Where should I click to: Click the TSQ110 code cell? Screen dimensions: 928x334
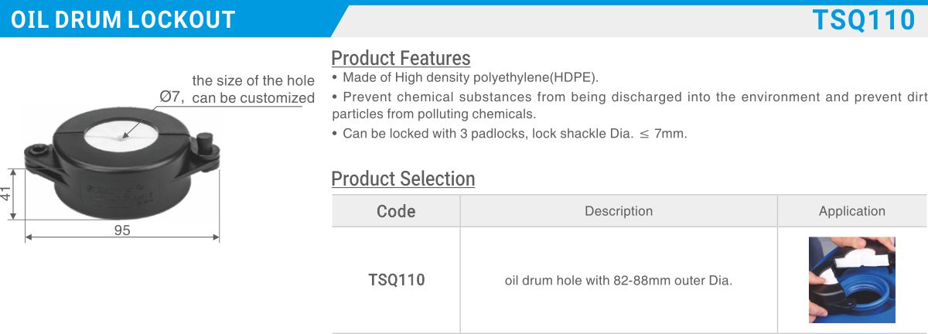[x=396, y=280]
